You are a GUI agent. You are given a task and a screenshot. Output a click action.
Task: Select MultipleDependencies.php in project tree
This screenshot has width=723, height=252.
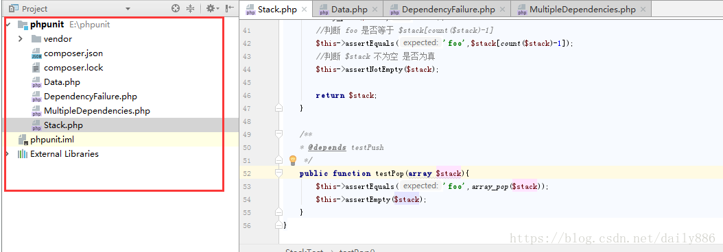click(x=97, y=110)
